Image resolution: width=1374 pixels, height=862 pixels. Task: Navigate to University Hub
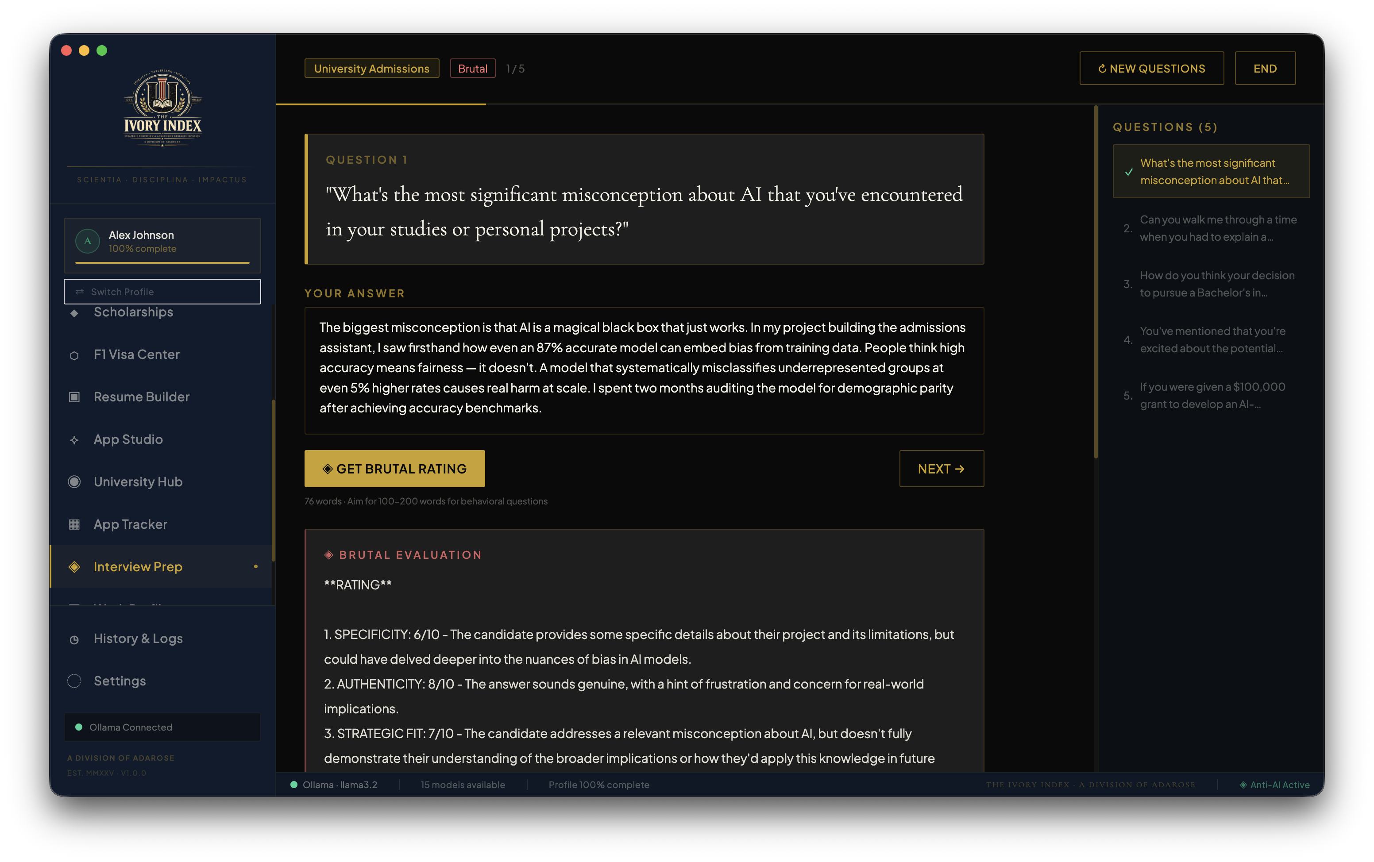161,482
